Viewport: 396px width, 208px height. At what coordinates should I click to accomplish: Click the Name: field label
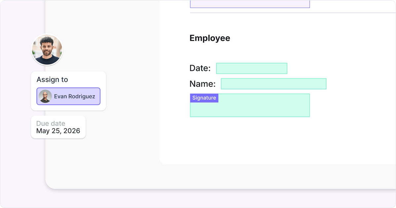tap(202, 84)
